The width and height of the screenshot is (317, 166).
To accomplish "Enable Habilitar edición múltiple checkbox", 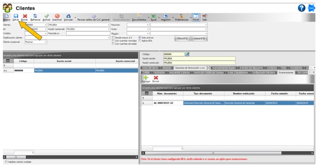I will pyautogui.click(x=6, y=162).
